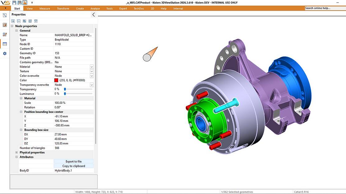The height and width of the screenshot is (194, 346).
Task: Expand the Physical properties section
Action: click(16, 152)
